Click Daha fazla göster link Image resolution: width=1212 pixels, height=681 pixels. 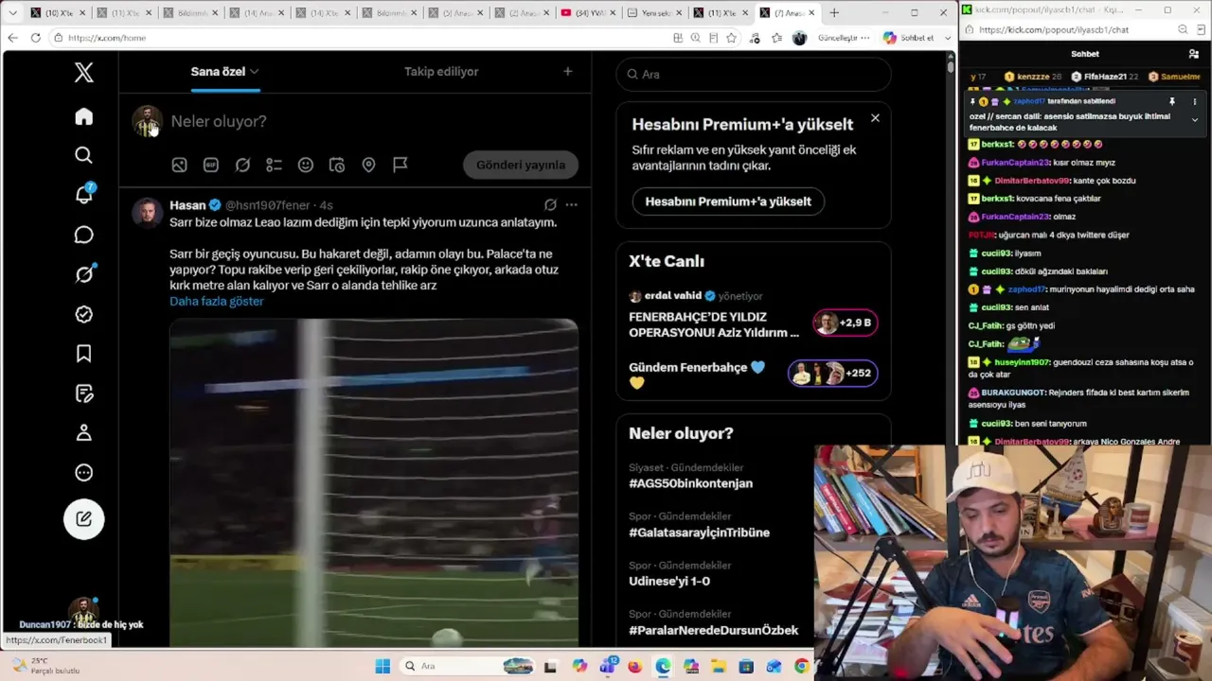click(217, 301)
